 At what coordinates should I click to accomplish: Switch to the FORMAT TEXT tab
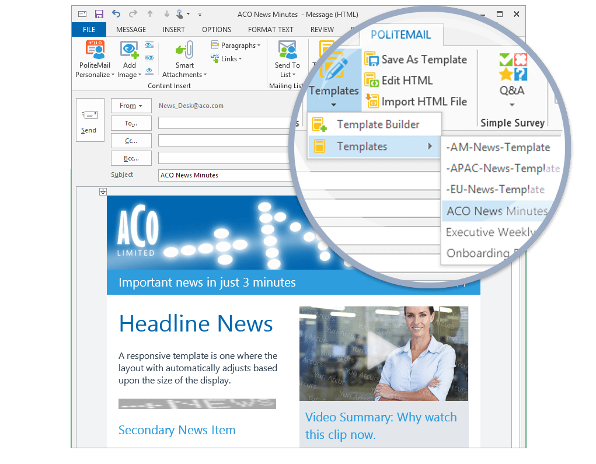[270, 30]
